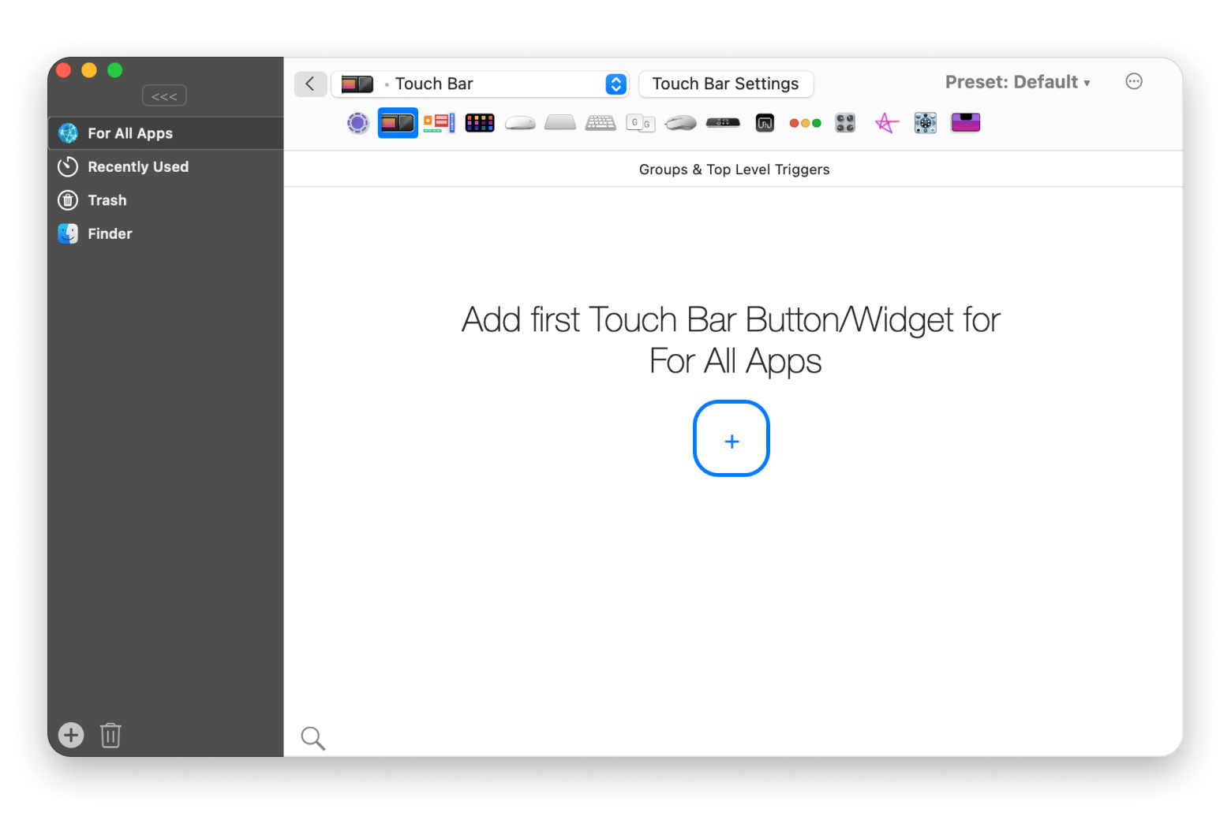Close the window with red button
Viewport: 1231px width, 820px height.
point(64,70)
